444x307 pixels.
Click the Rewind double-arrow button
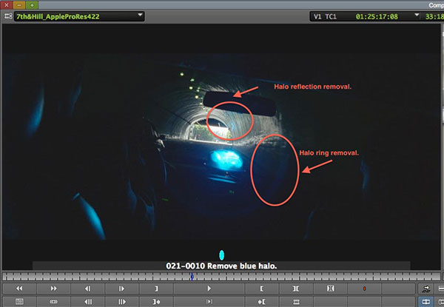(19, 289)
